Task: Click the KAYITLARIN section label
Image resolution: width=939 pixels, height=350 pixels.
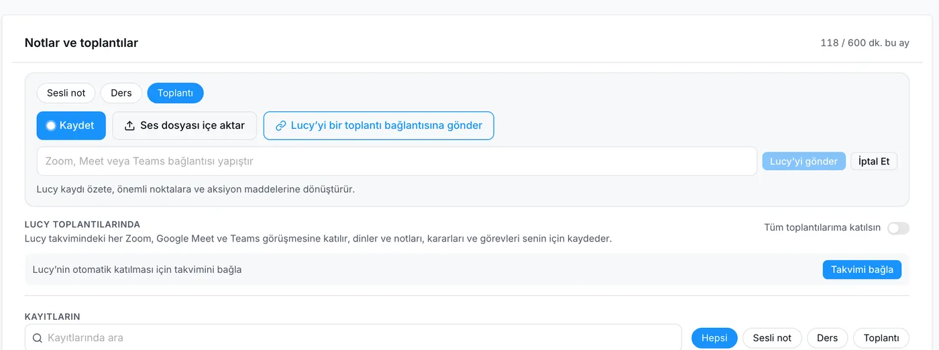Action: (x=53, y=316)
